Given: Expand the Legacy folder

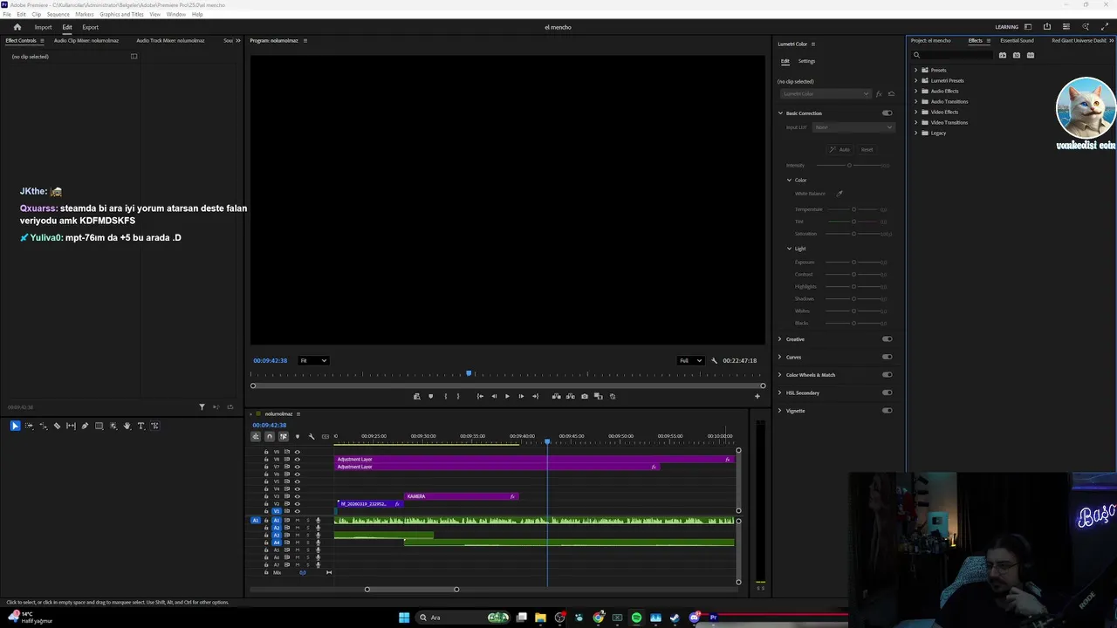Looking at the screenshot, I should tap(915, 133).
